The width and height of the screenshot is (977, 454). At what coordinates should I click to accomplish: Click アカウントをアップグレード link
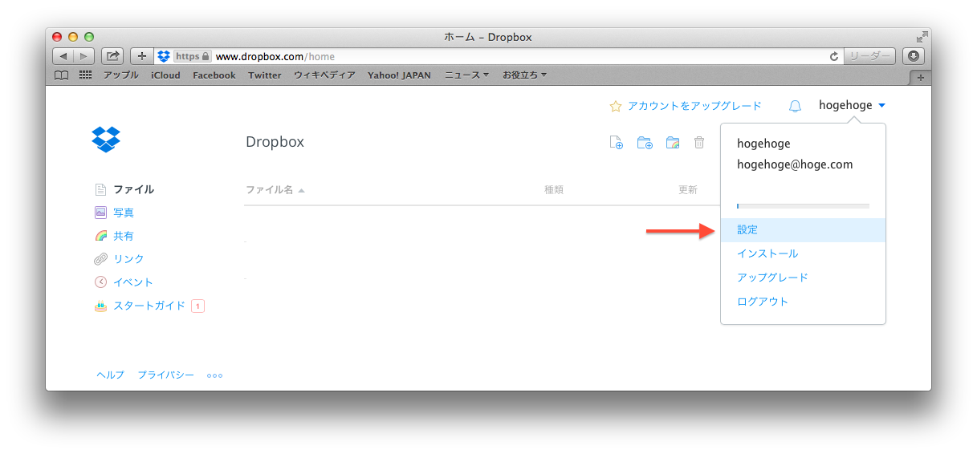tap(694, 106)
